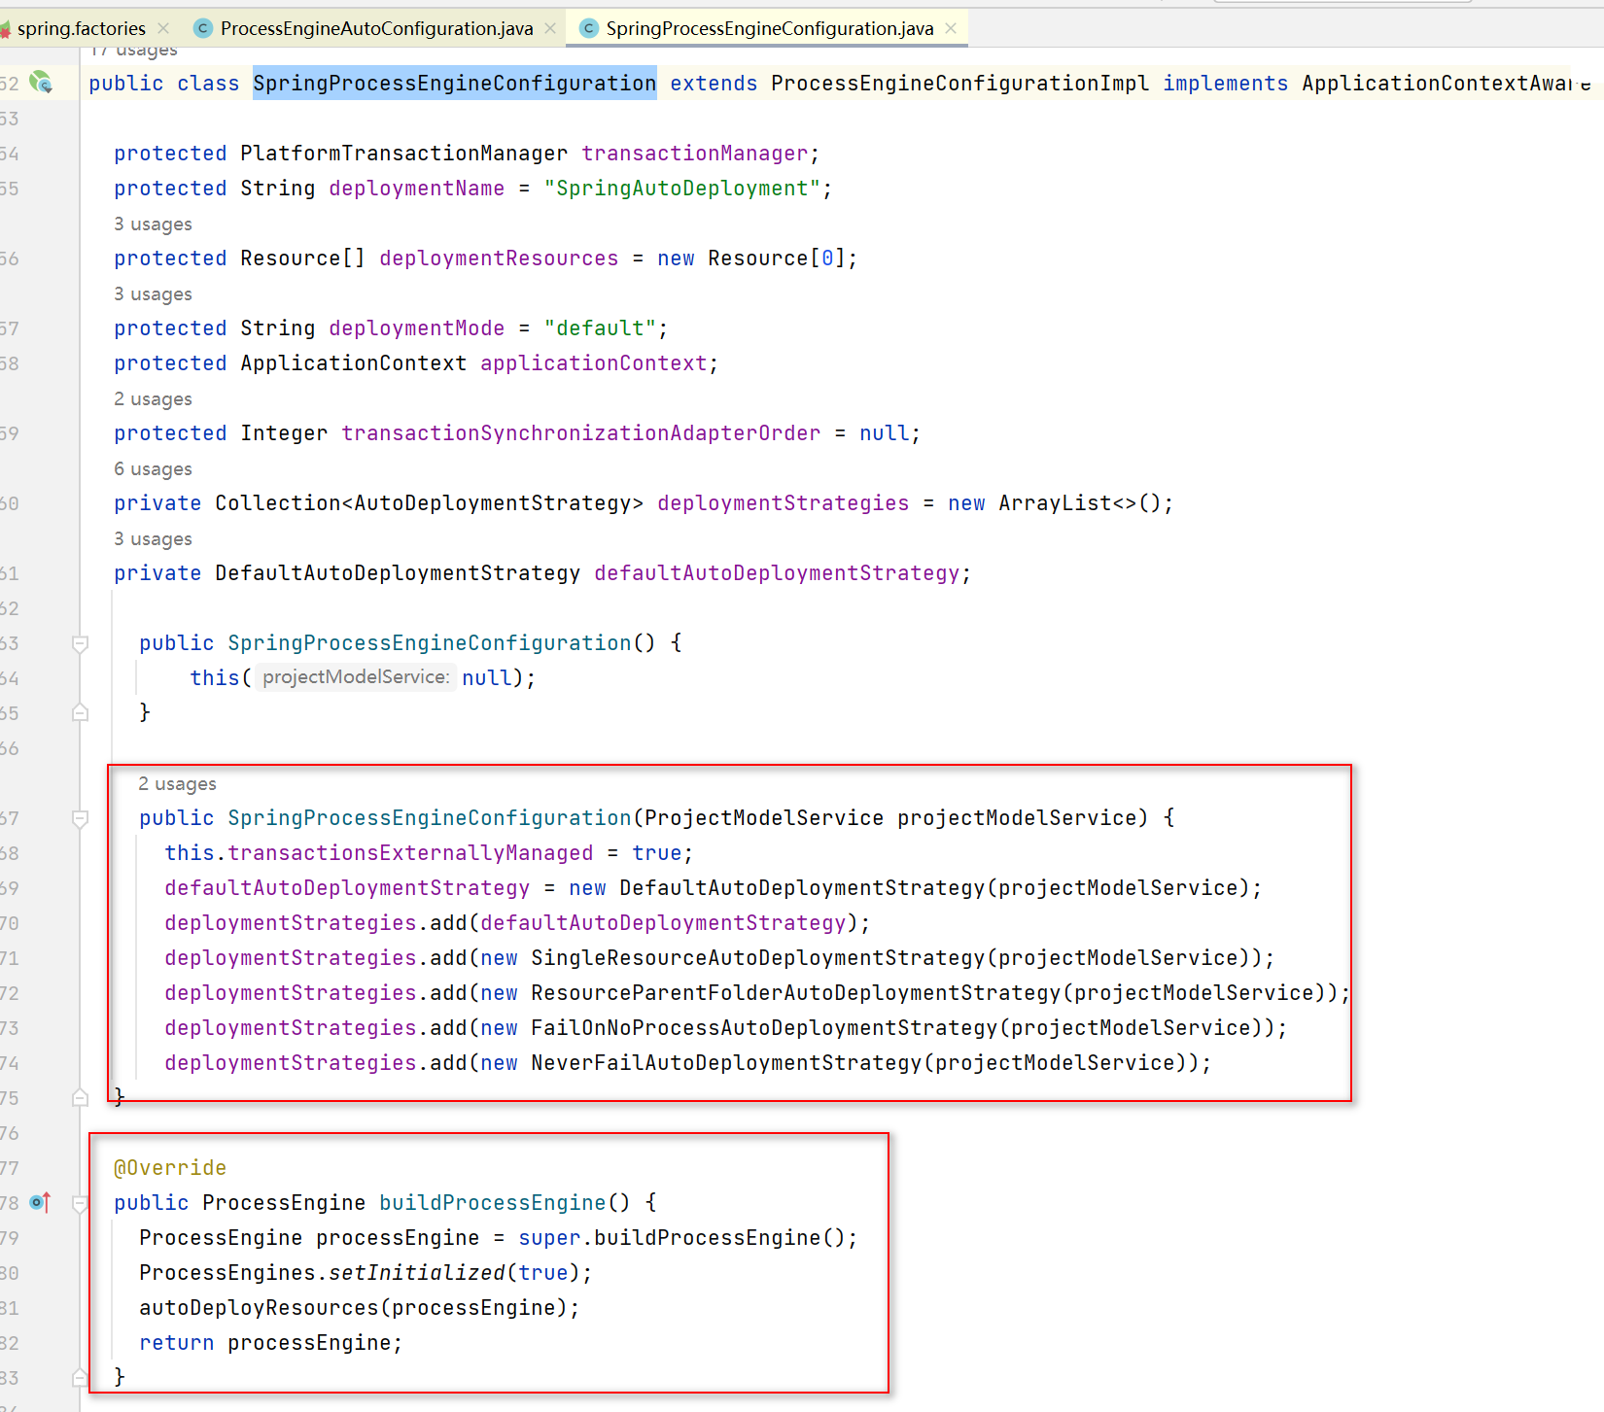
Task: Click the PlatformTransactionManager type
Action: [x=403, y=154]
